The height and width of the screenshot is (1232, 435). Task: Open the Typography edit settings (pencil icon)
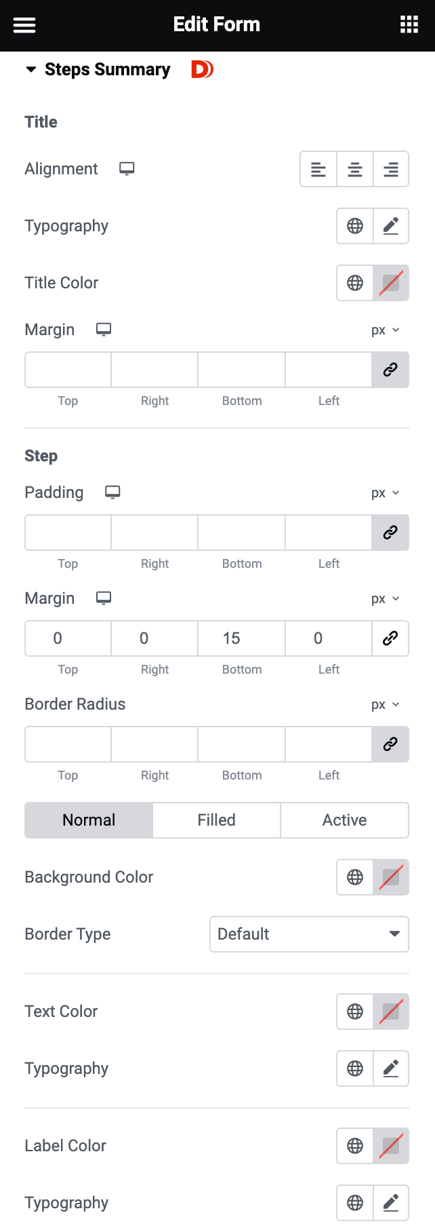(x=391, y=226)
